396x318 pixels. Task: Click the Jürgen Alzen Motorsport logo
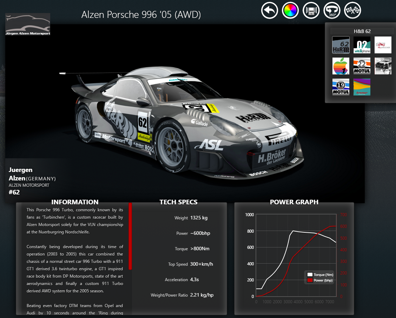tap(28, 24)
